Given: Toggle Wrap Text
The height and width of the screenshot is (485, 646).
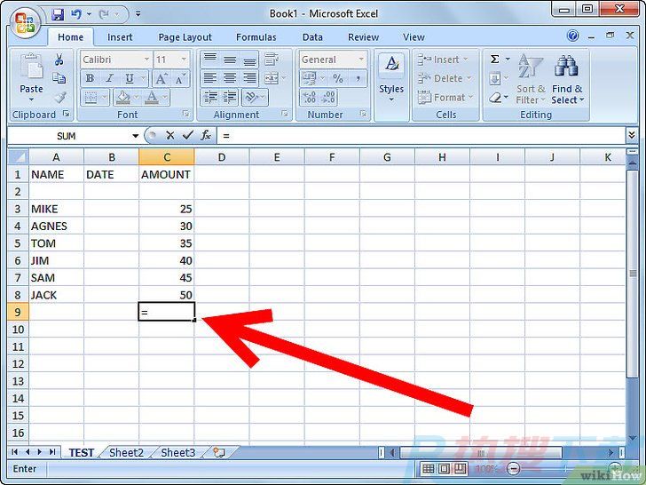Looking at the screenshot, I should coord(272,60).
